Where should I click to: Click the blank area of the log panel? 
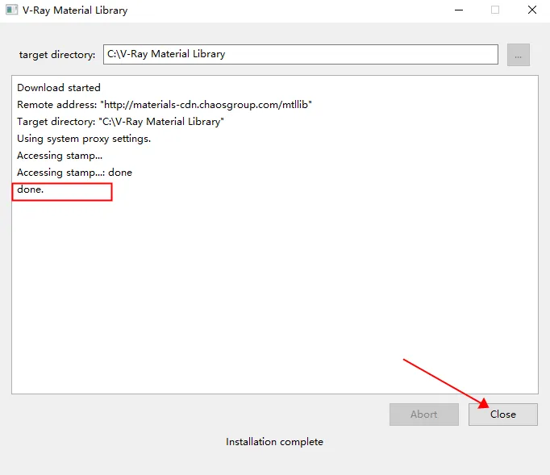pos(274,306)
